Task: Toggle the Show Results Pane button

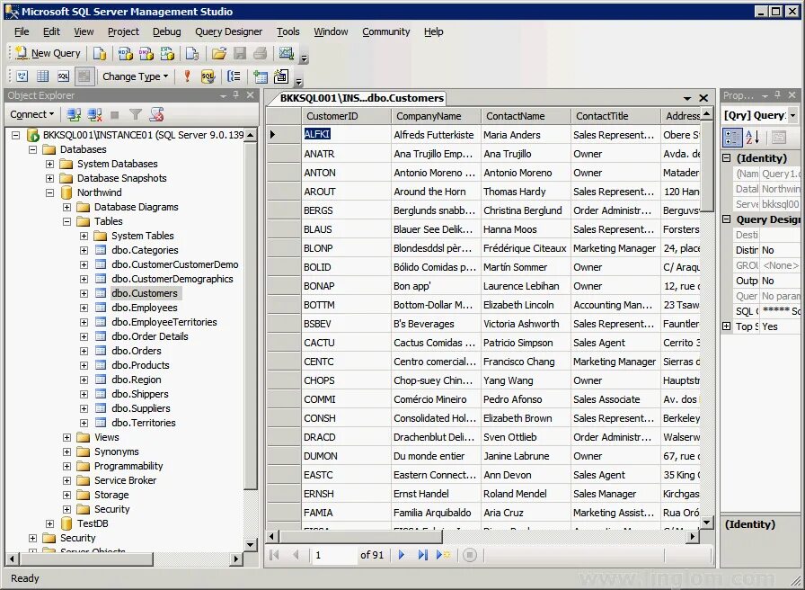Action: point(84,76)
